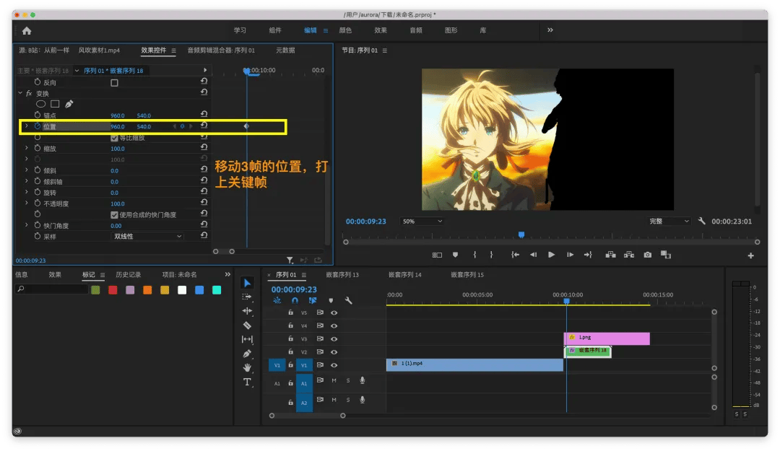Mute audio track A1
Image resolution: width=780 pixels, height=451 pixels.
334,380
